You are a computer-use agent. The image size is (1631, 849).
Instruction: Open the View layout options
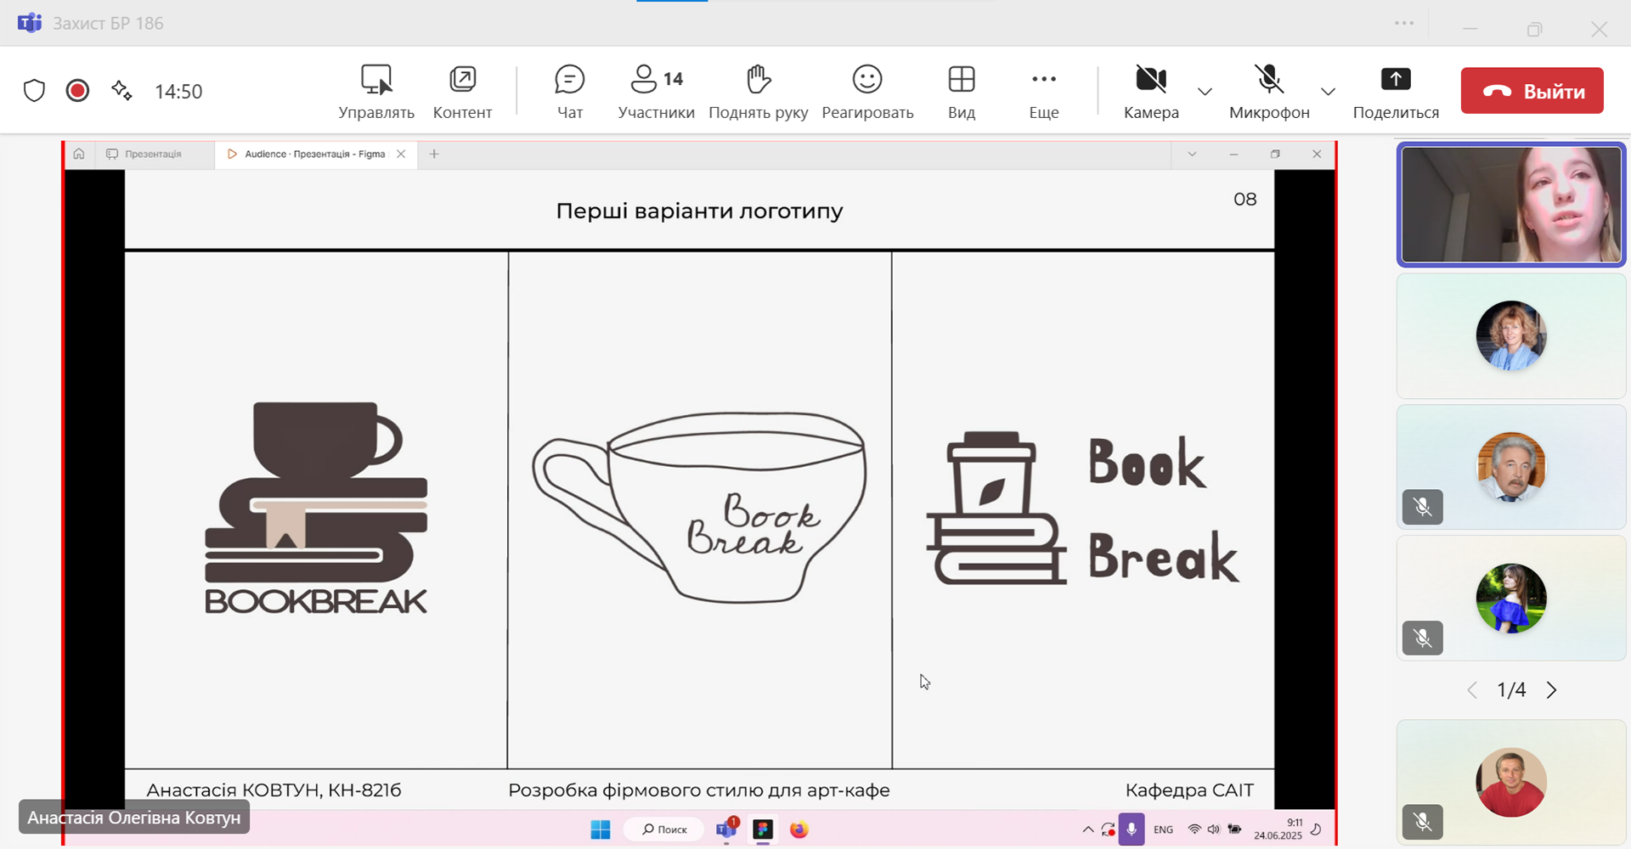[x=961, y=91]
